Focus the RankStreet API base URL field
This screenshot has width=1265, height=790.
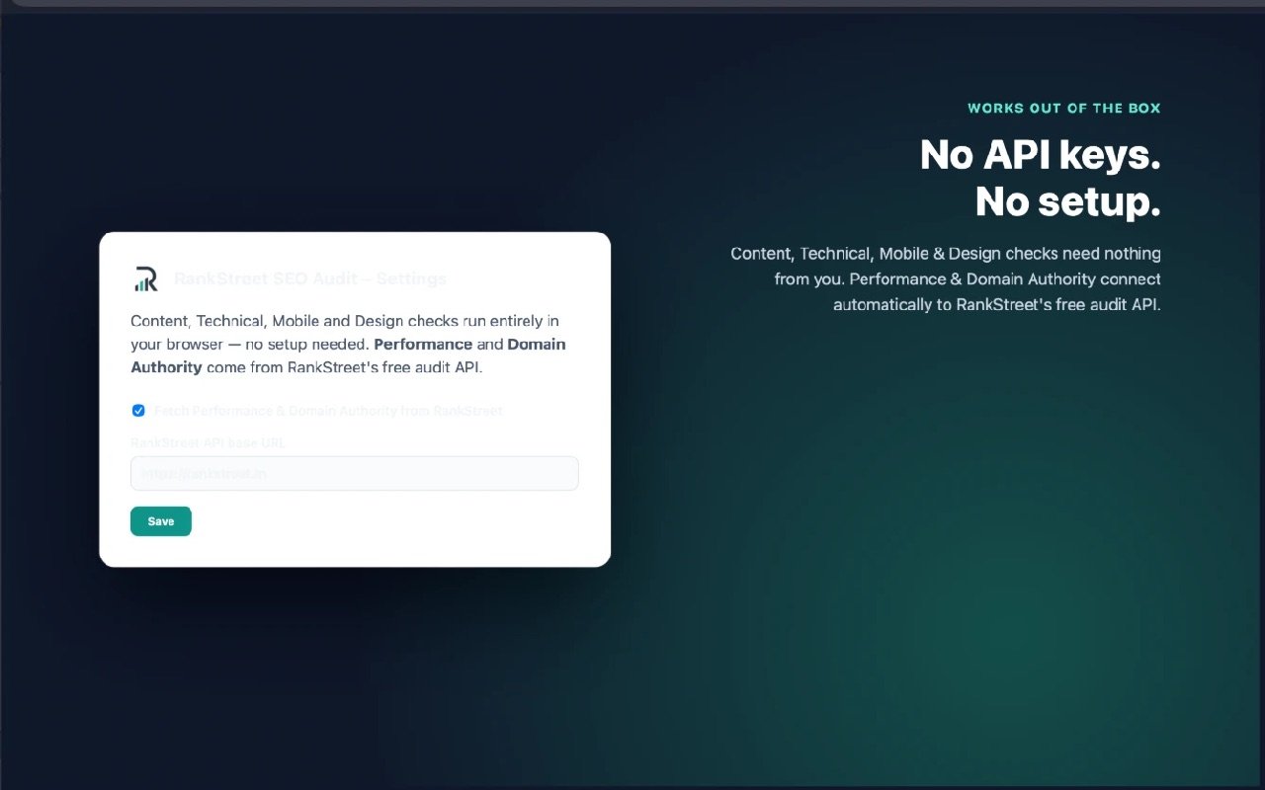[354, 474]
